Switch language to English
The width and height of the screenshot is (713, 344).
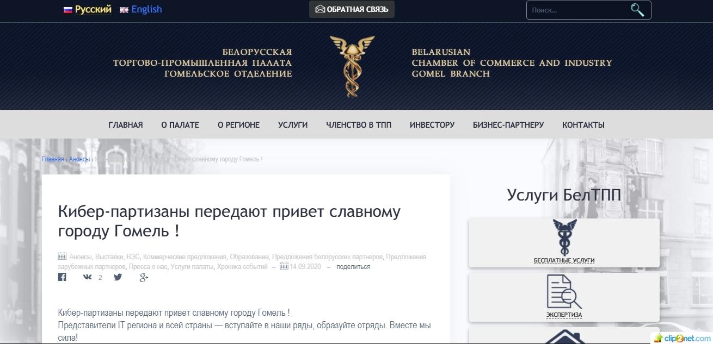point(146,9)
